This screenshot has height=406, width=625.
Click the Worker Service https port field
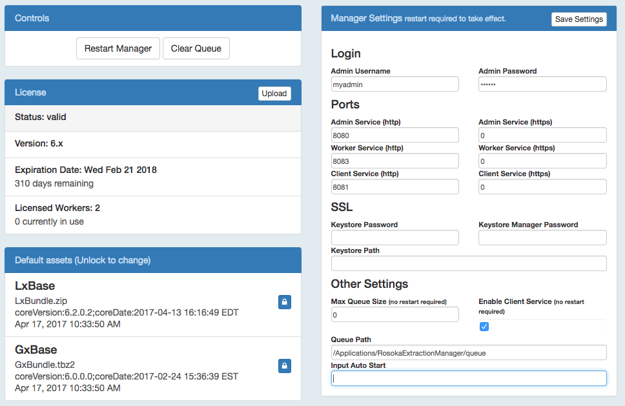pos(542,161)
